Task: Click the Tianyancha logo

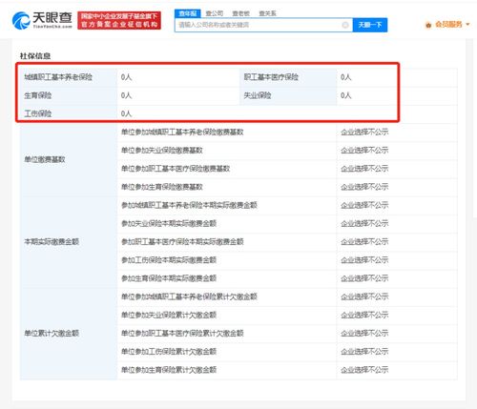Action: (42, 20)
